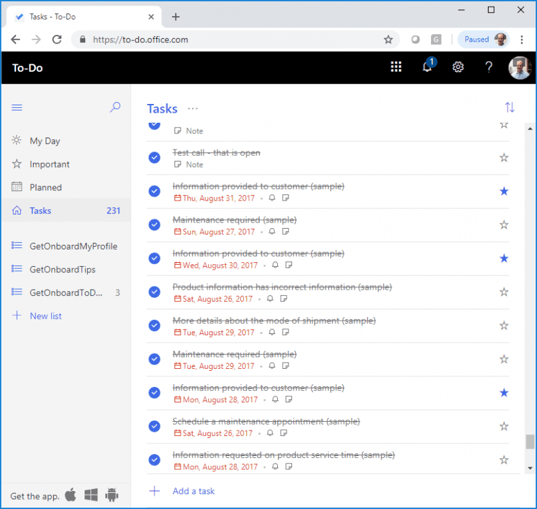Mark 'Maintenance required (sample)' as not completed
Screen dimensions: 537x509
154,225
